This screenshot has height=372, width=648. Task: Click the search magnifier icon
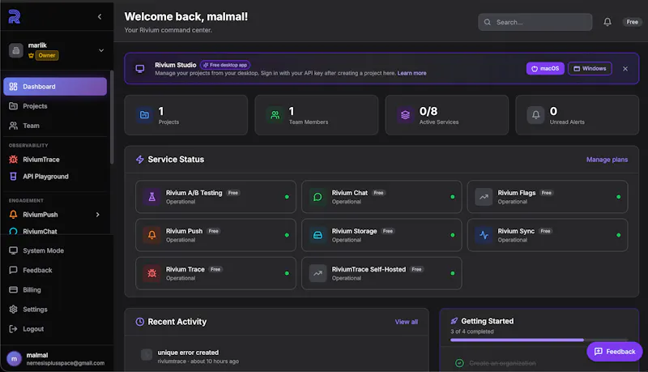click(x=488, y=22)
